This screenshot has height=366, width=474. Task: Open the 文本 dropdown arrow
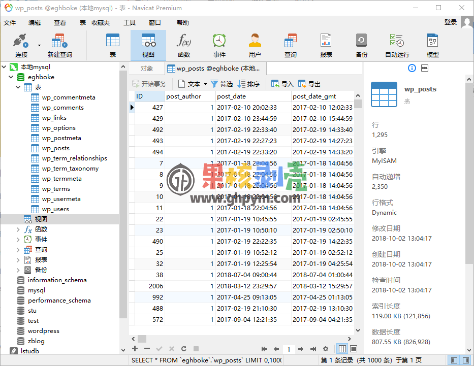click(x=206, y=84)
